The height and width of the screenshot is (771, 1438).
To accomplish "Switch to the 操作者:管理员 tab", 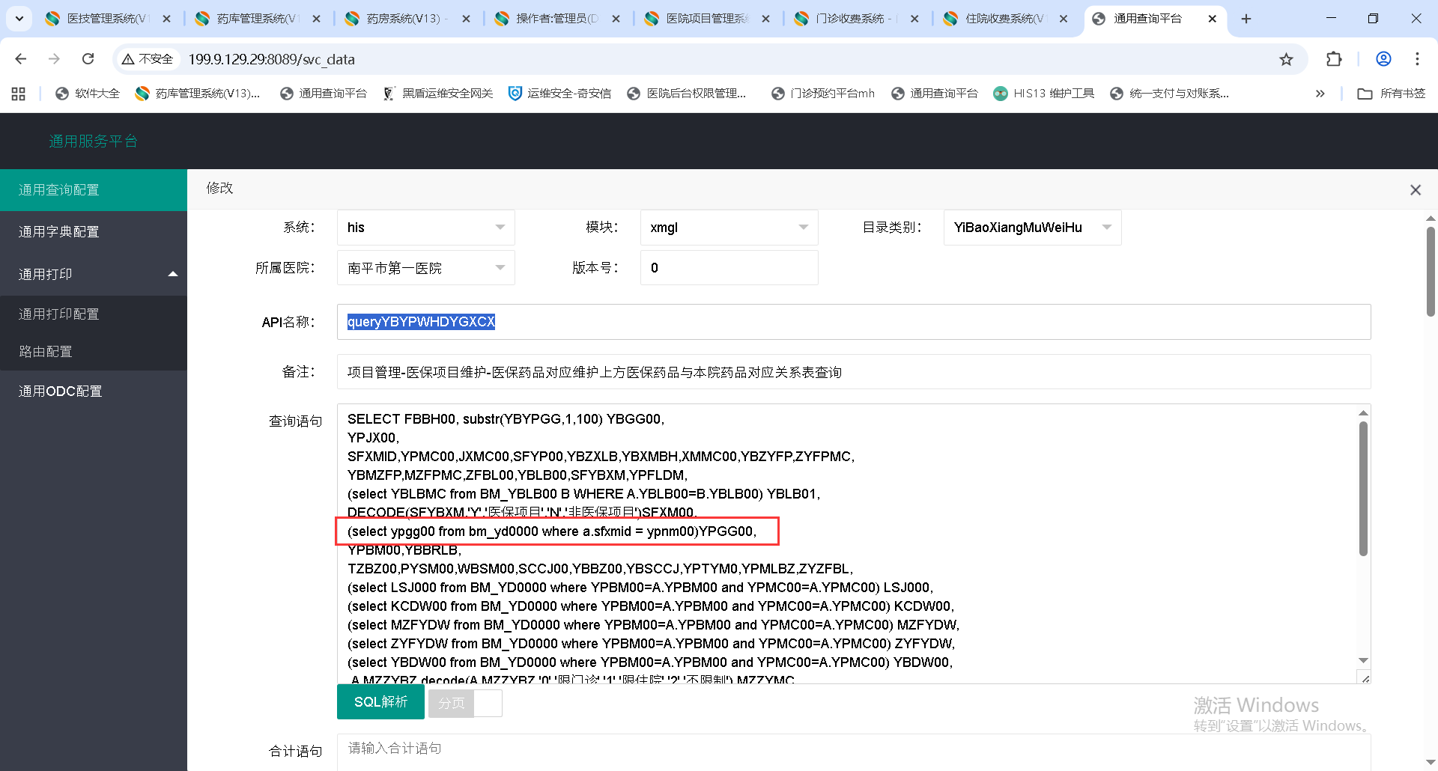I will point(558,19).
